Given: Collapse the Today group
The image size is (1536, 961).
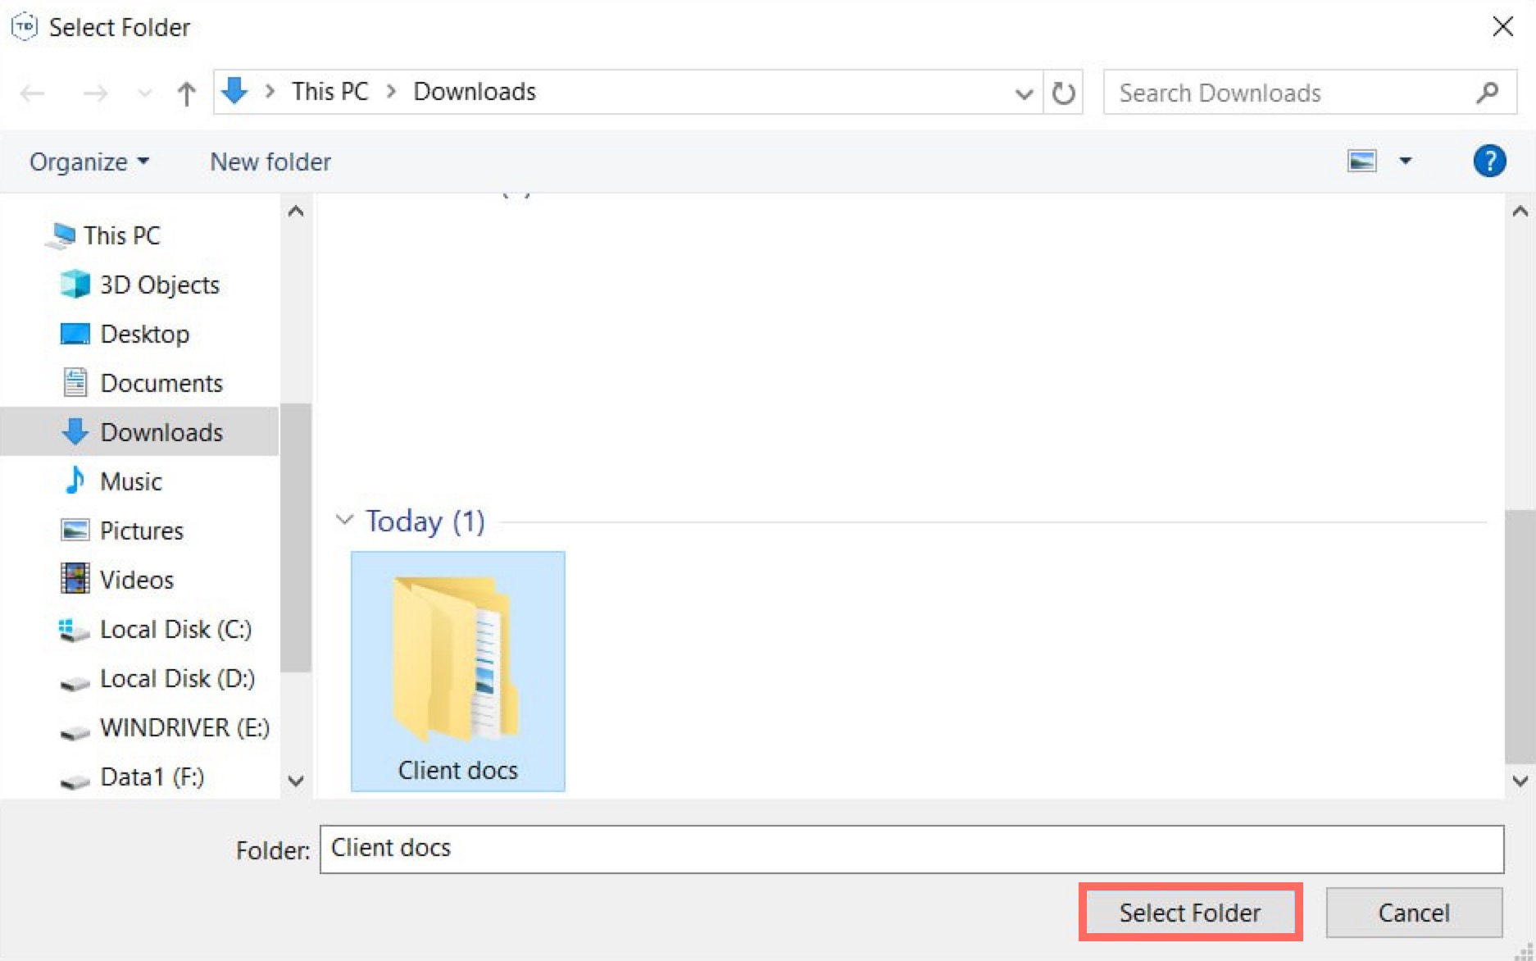Looking at the screenshot, I should click(344, 520).
